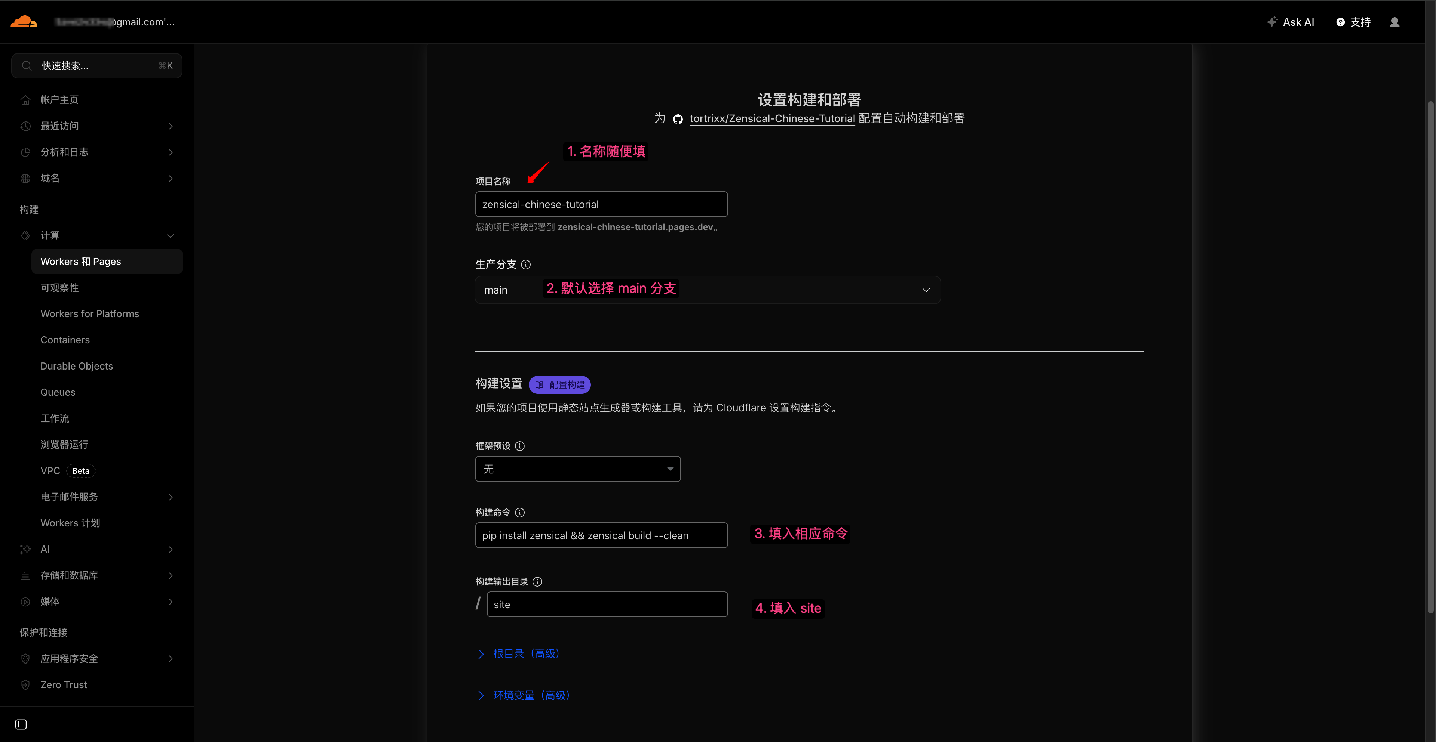The height and width of the screenshot is (742, 1436).
Task: Toggle the sidebar collapse icon
Action: tap(21, 724)
